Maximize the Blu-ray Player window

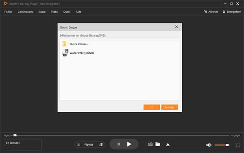231,4
